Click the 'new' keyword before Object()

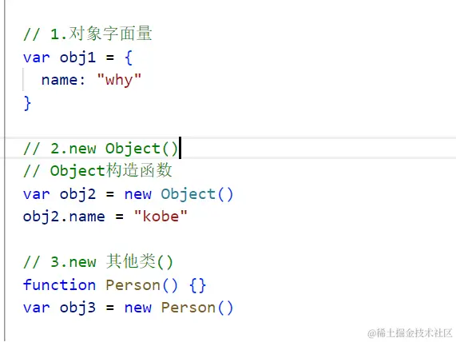point(138,194)
